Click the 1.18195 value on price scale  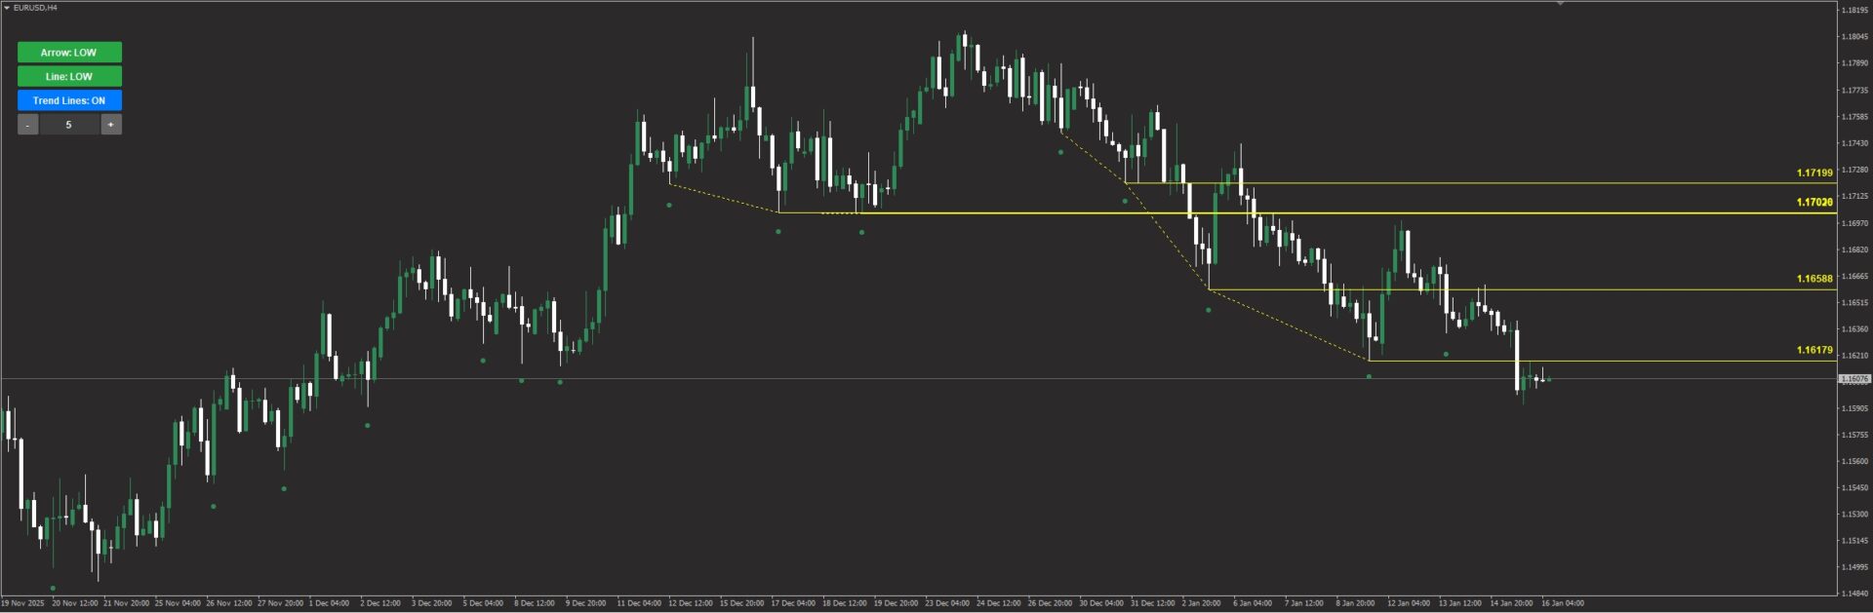(x=1854, y=11)
